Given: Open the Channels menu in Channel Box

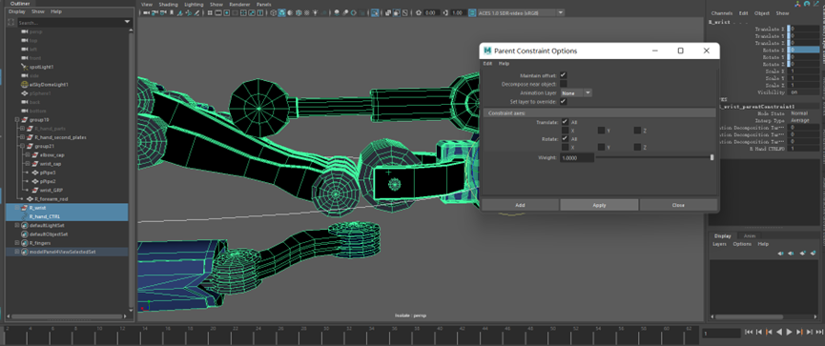Looking at the screenshot, I should [721, 13].
